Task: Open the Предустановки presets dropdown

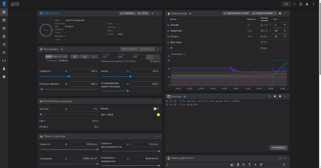Action: [264, 13]
